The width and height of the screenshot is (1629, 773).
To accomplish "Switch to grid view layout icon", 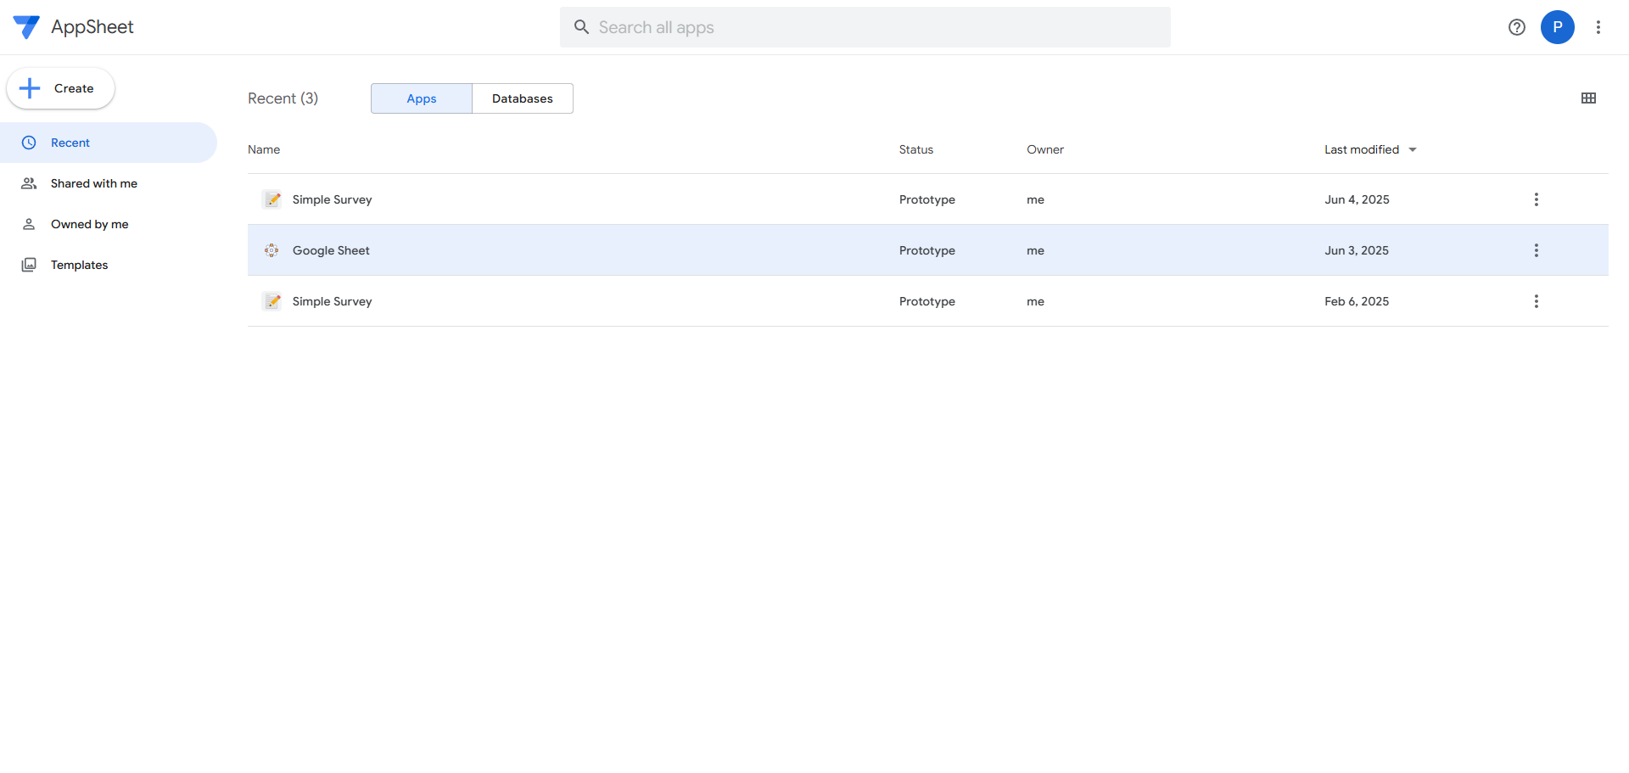I will pyautogui.click(x=1588, y=98).
